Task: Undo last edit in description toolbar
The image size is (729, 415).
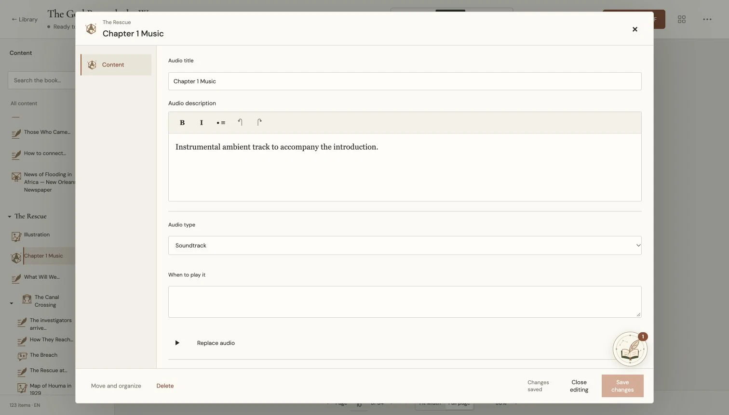Action: [x=240, y=122]
